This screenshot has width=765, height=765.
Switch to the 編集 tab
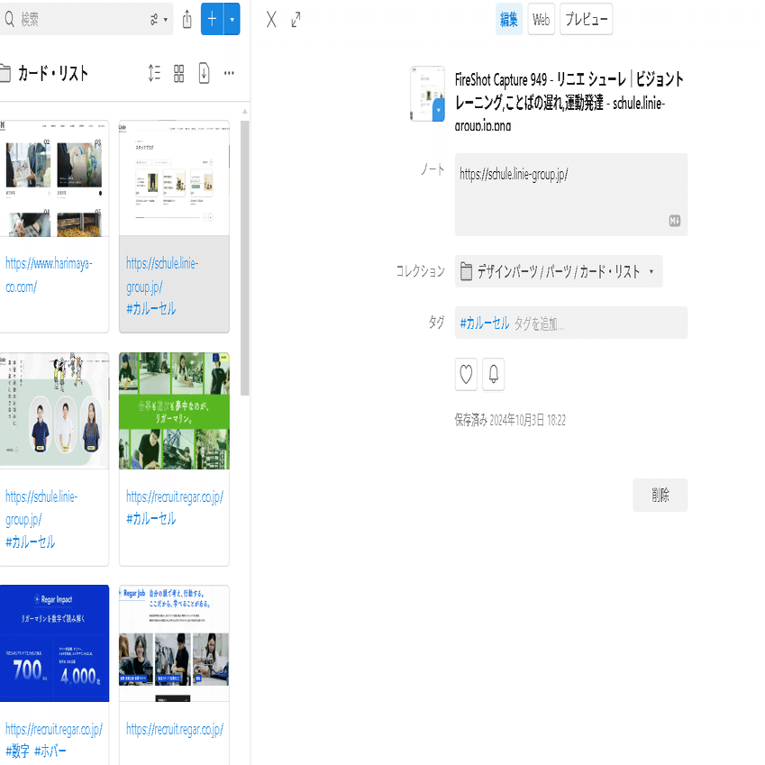coord(509,19)
